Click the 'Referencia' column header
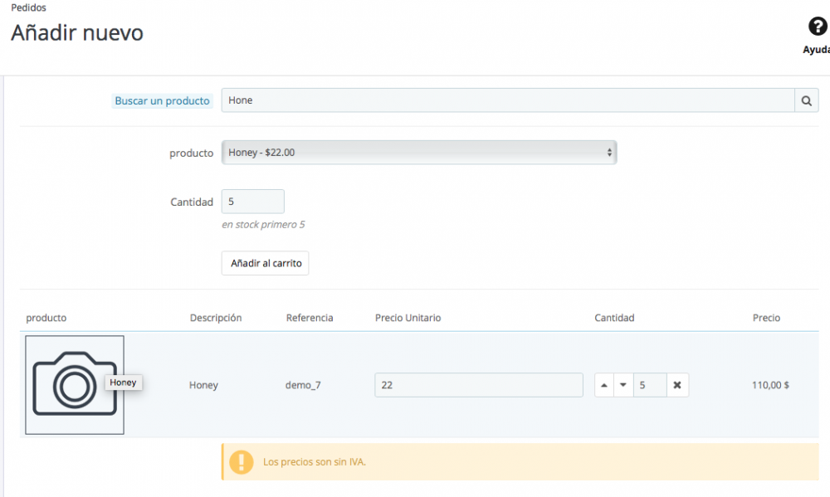The image size is (830, 497). pyautogui.click(x=309, y=318)
